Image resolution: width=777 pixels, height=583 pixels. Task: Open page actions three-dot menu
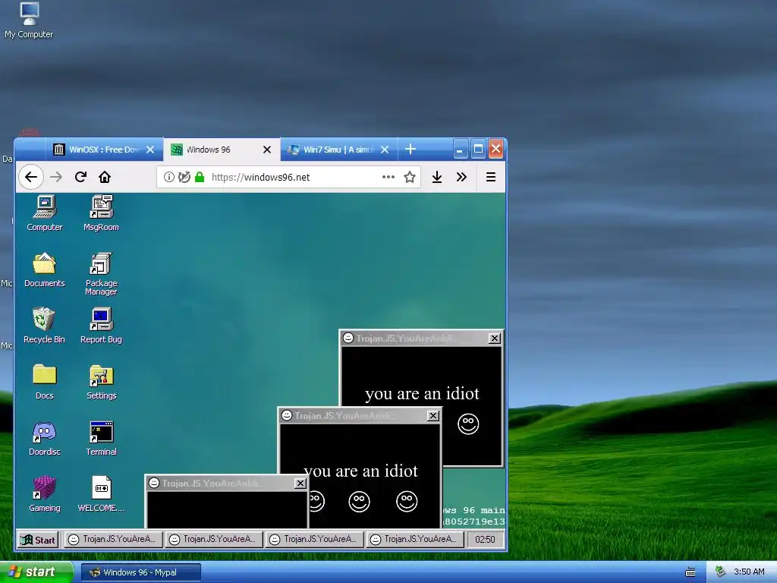tap(388, 177)
